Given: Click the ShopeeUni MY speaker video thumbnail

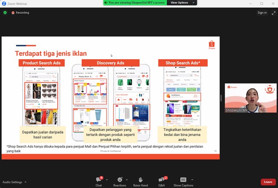Looking at the screenshot, I should click(x=245, y=98).
